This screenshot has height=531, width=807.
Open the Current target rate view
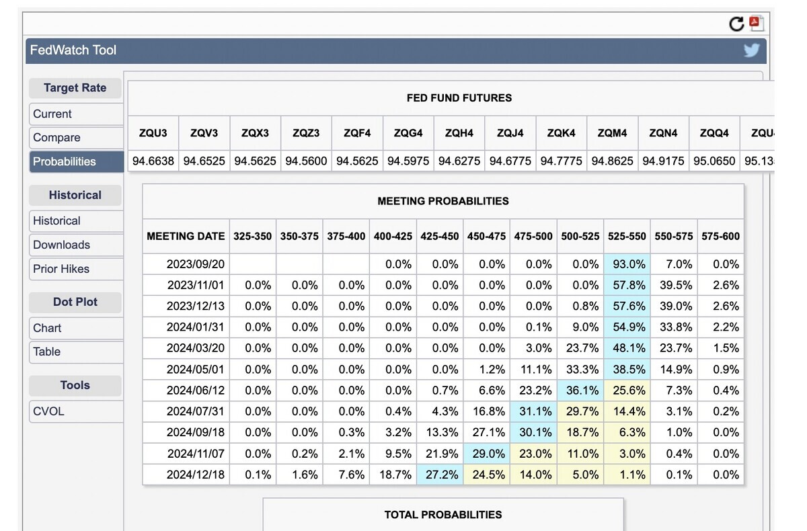pyautogui.click(x=77, y=114)
